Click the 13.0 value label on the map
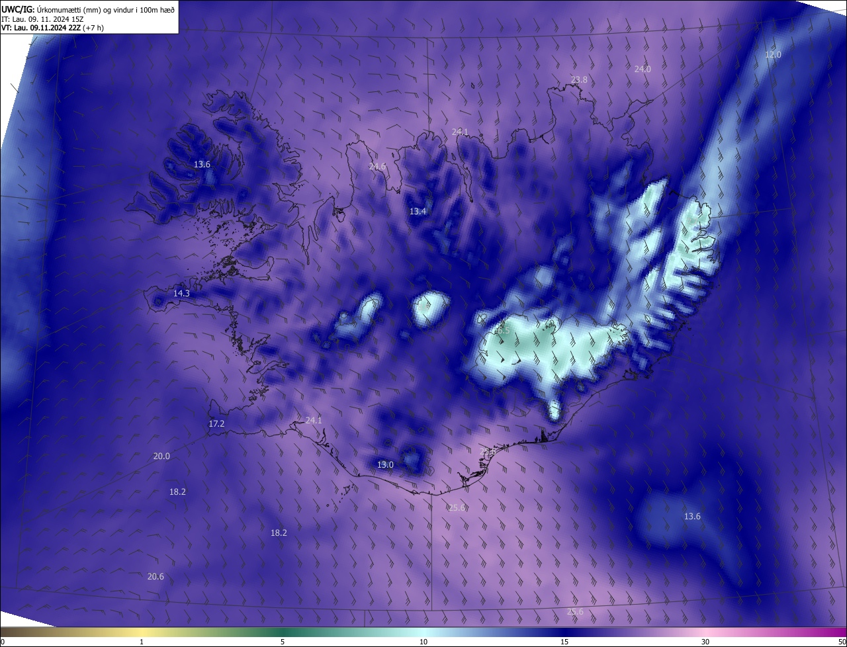 (385, 465)
